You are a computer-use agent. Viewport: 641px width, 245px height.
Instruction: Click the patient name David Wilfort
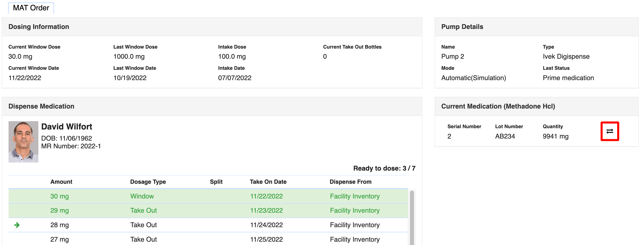67,126
